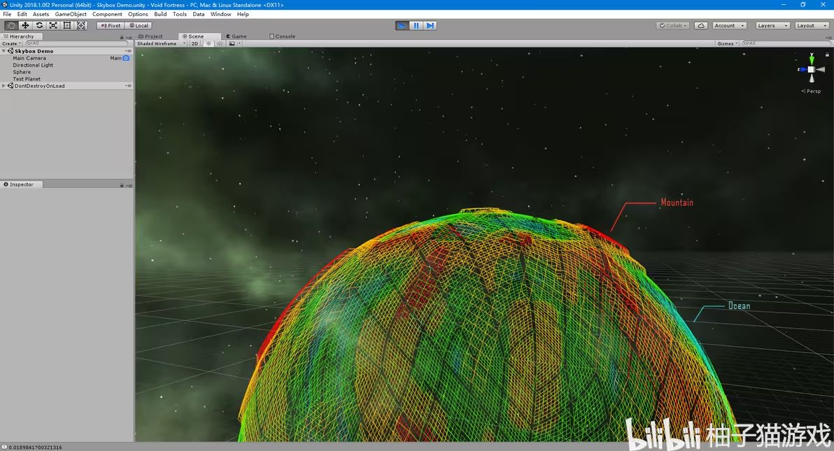Select the Rect Transform tool

67,26
